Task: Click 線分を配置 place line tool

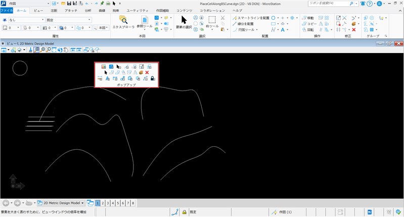Action: pyautogui.click(x=243, y=24)
